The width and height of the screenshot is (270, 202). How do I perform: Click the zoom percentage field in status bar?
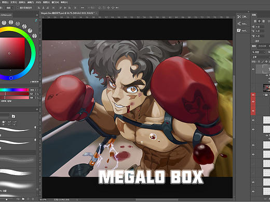[43, 199]
